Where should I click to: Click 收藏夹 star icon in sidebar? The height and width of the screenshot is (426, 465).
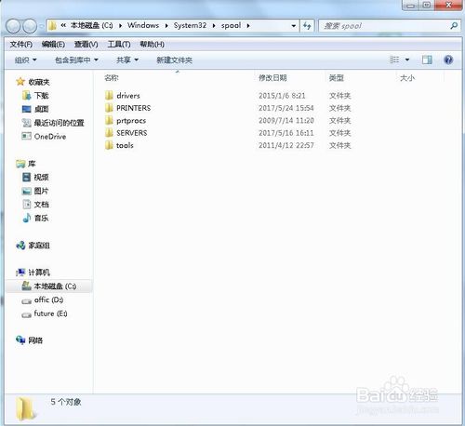tap(20, 82)
